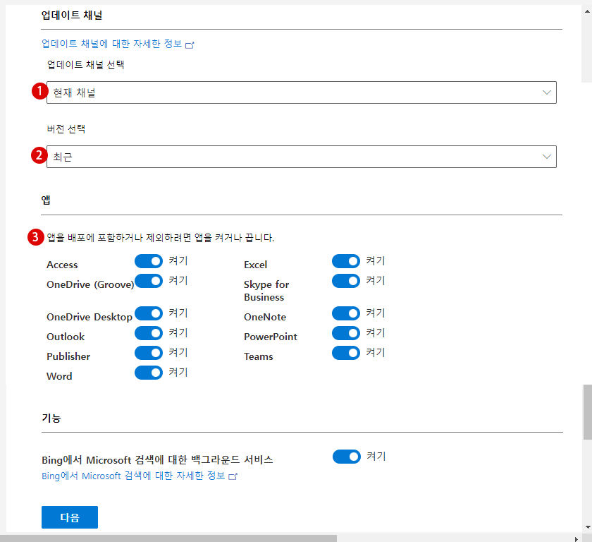Image resolution: width=592 pixels, height=542 pixels.
Task: Toggle the Access app switch
Action: pyautogui.click(x=149, y=261)
